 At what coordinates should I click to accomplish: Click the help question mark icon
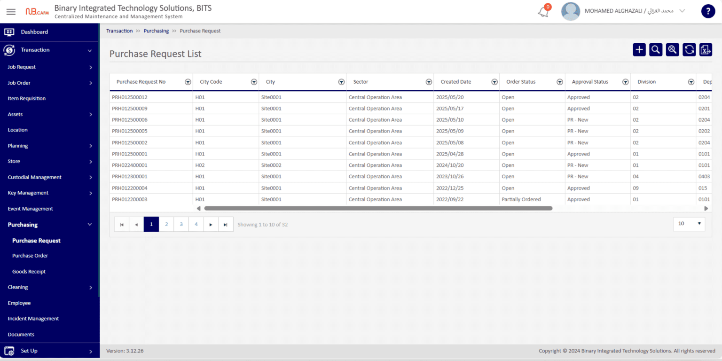(708, 11)
